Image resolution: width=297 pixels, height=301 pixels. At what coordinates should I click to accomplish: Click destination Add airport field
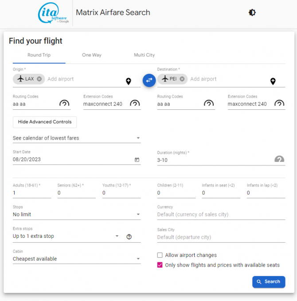click(229, 79)
